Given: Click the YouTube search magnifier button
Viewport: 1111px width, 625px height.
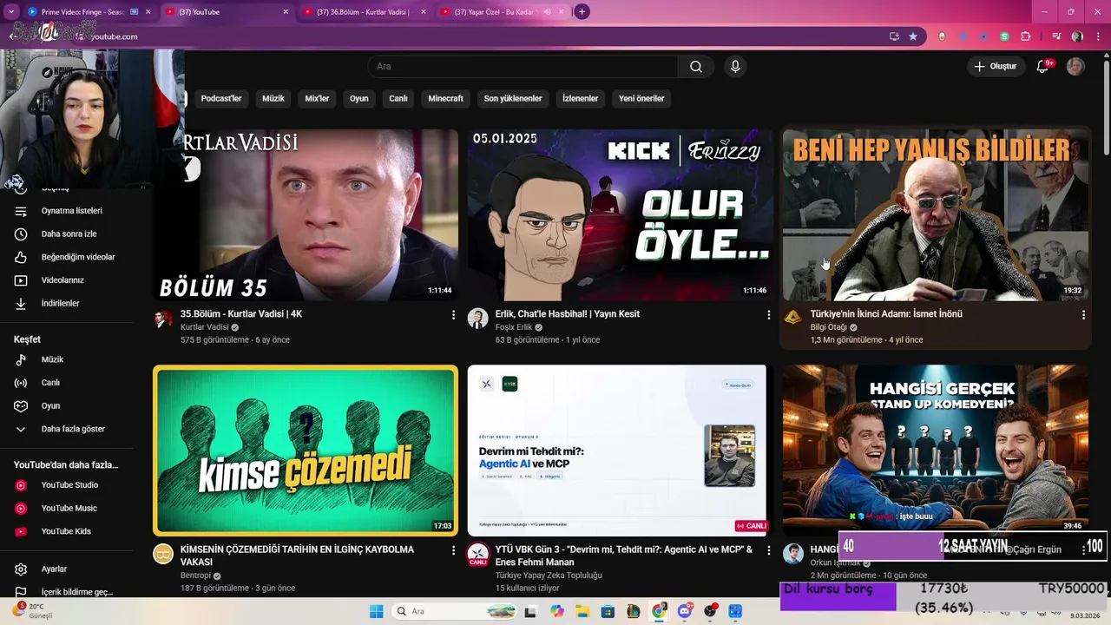Looking at the screenshot, I should [x=696, y=67].
